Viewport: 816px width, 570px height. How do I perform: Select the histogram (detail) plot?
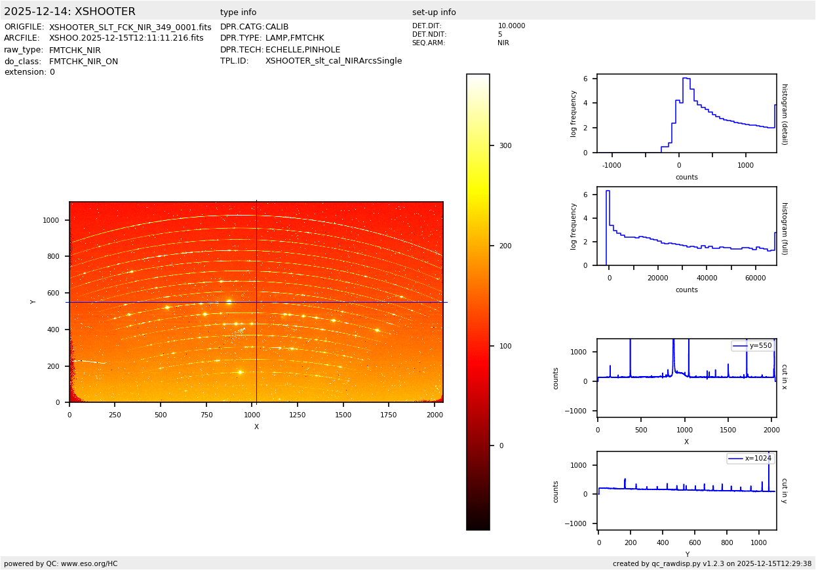[x=686, y=113]
